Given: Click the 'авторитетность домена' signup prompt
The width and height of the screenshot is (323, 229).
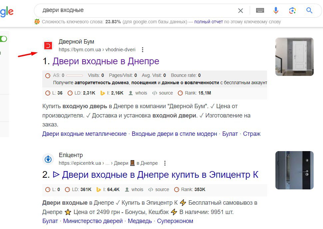Looking at the screenshot, I should [x=102, y=83].
